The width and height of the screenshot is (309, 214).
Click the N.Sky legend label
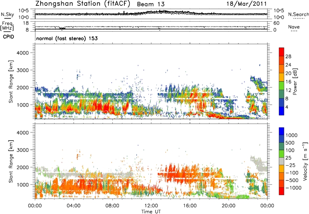7,14
